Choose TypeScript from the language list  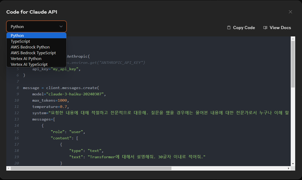pos(36,41)
